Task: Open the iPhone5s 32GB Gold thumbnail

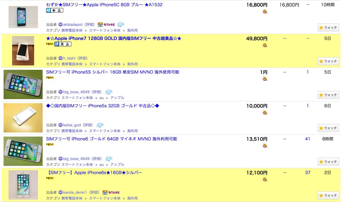Action: 23,118
